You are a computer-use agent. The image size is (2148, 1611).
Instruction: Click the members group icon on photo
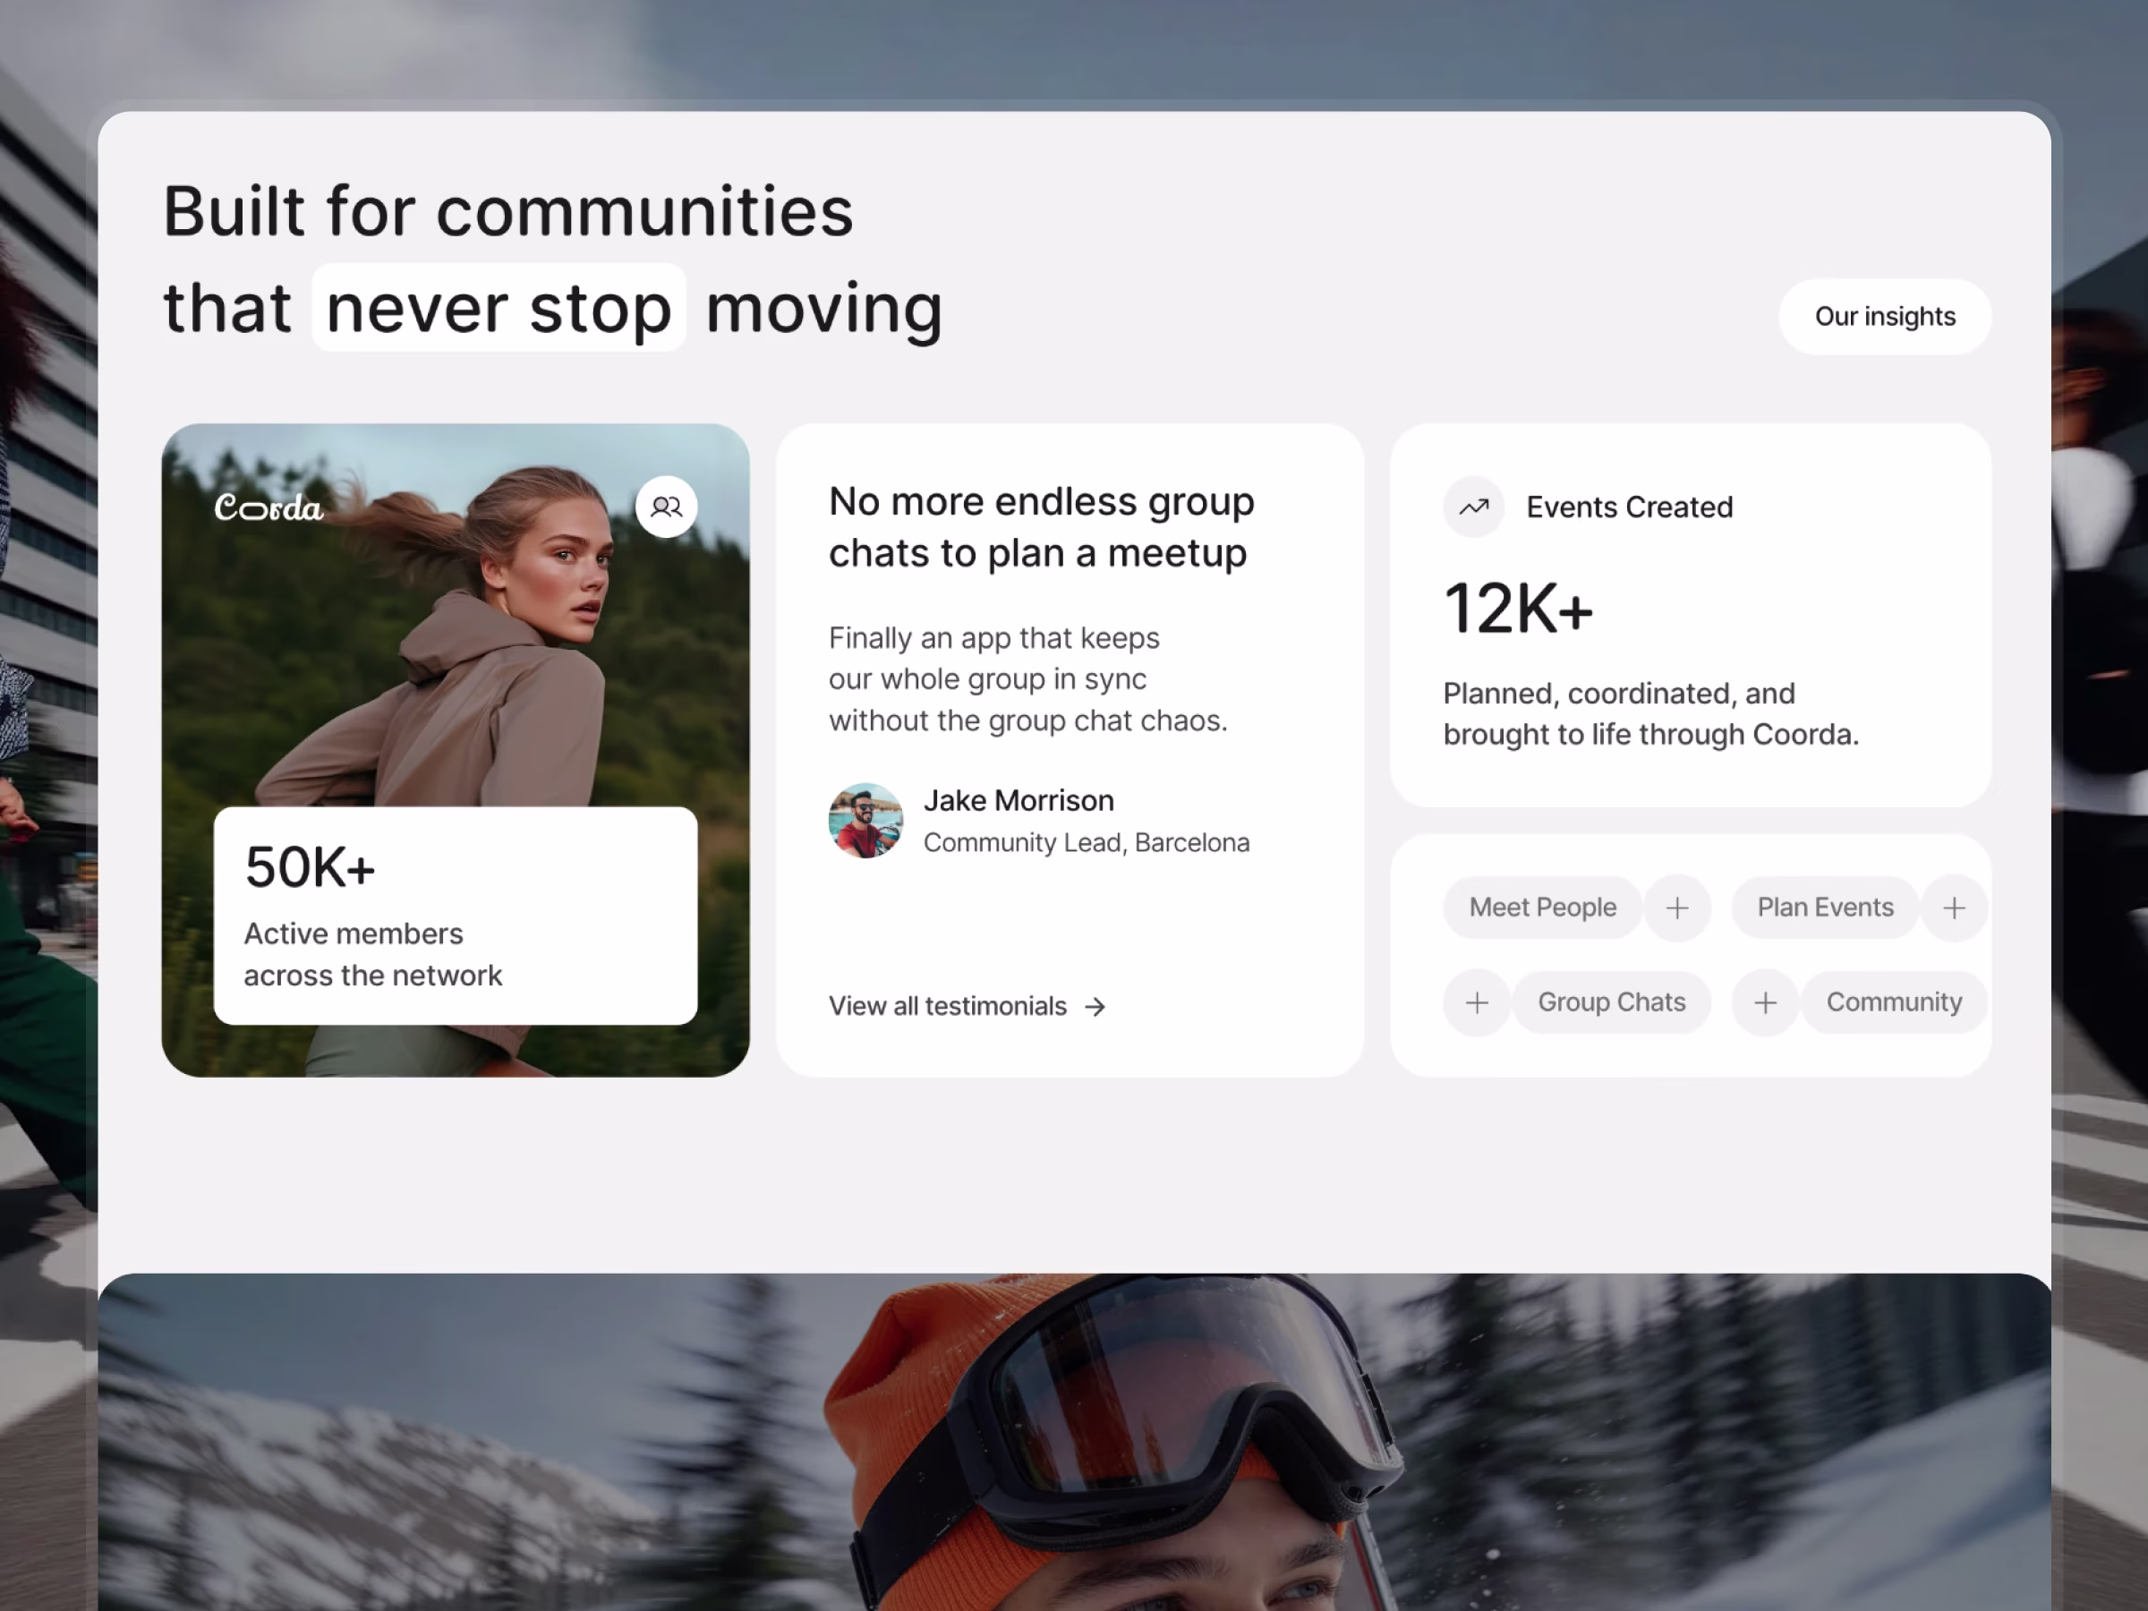pyautogui.click(x=666, y=507)
